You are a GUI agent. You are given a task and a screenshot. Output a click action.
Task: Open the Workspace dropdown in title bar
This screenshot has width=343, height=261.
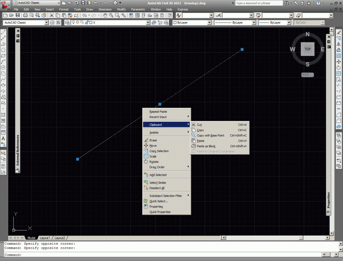(59, 3)
